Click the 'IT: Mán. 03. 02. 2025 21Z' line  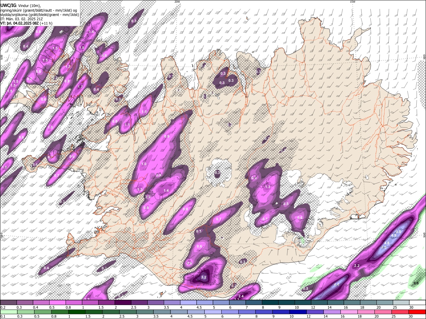coord(22,19)
